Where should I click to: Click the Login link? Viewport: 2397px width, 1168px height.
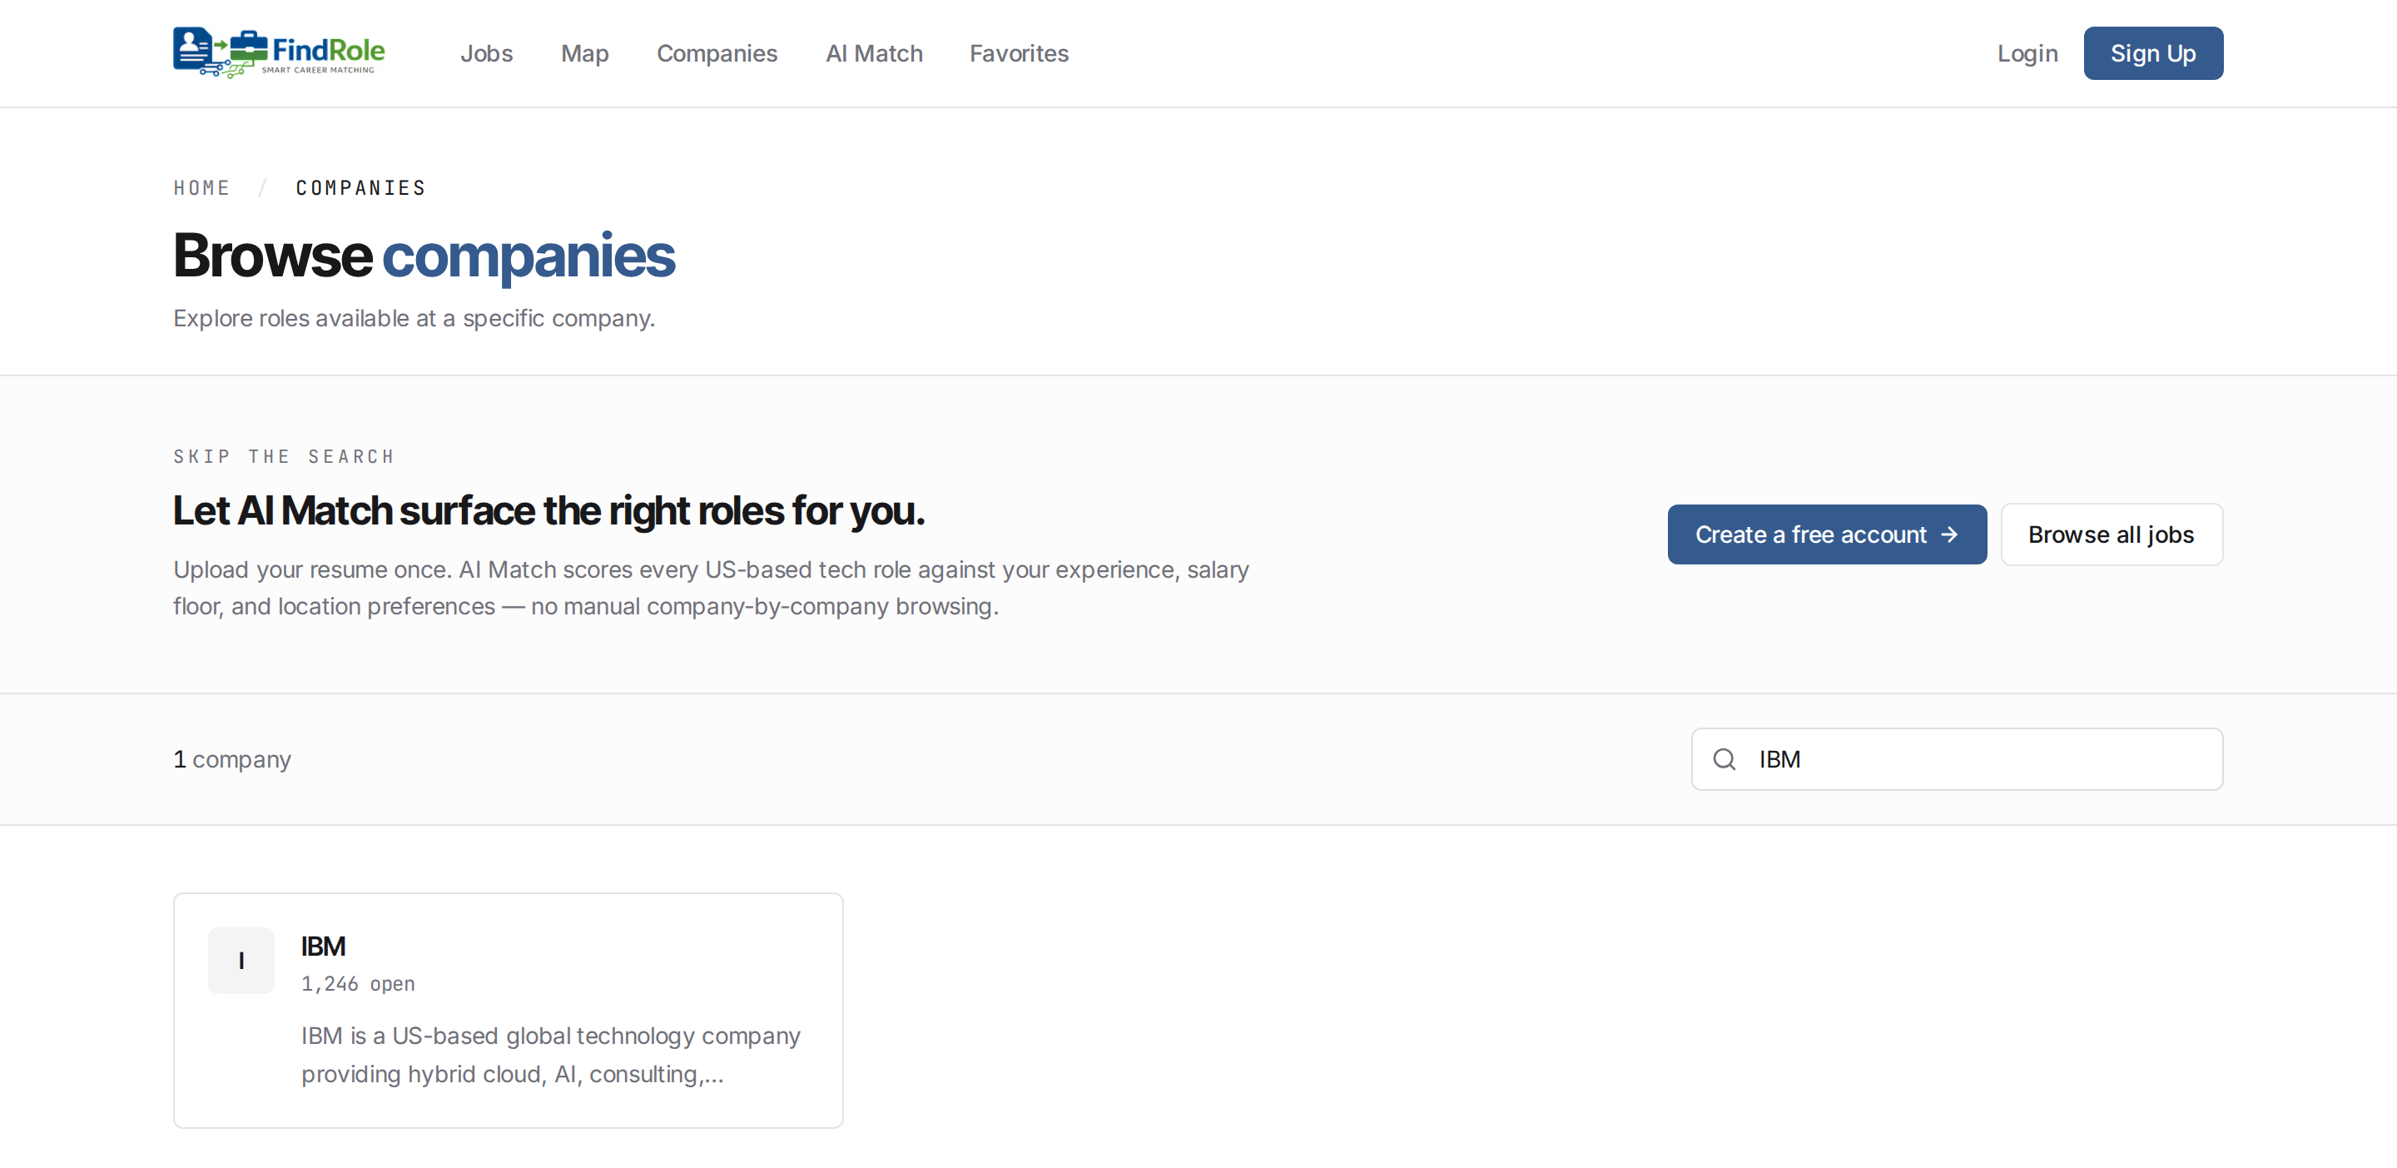pyautogui.click(x=2027, y=53)
